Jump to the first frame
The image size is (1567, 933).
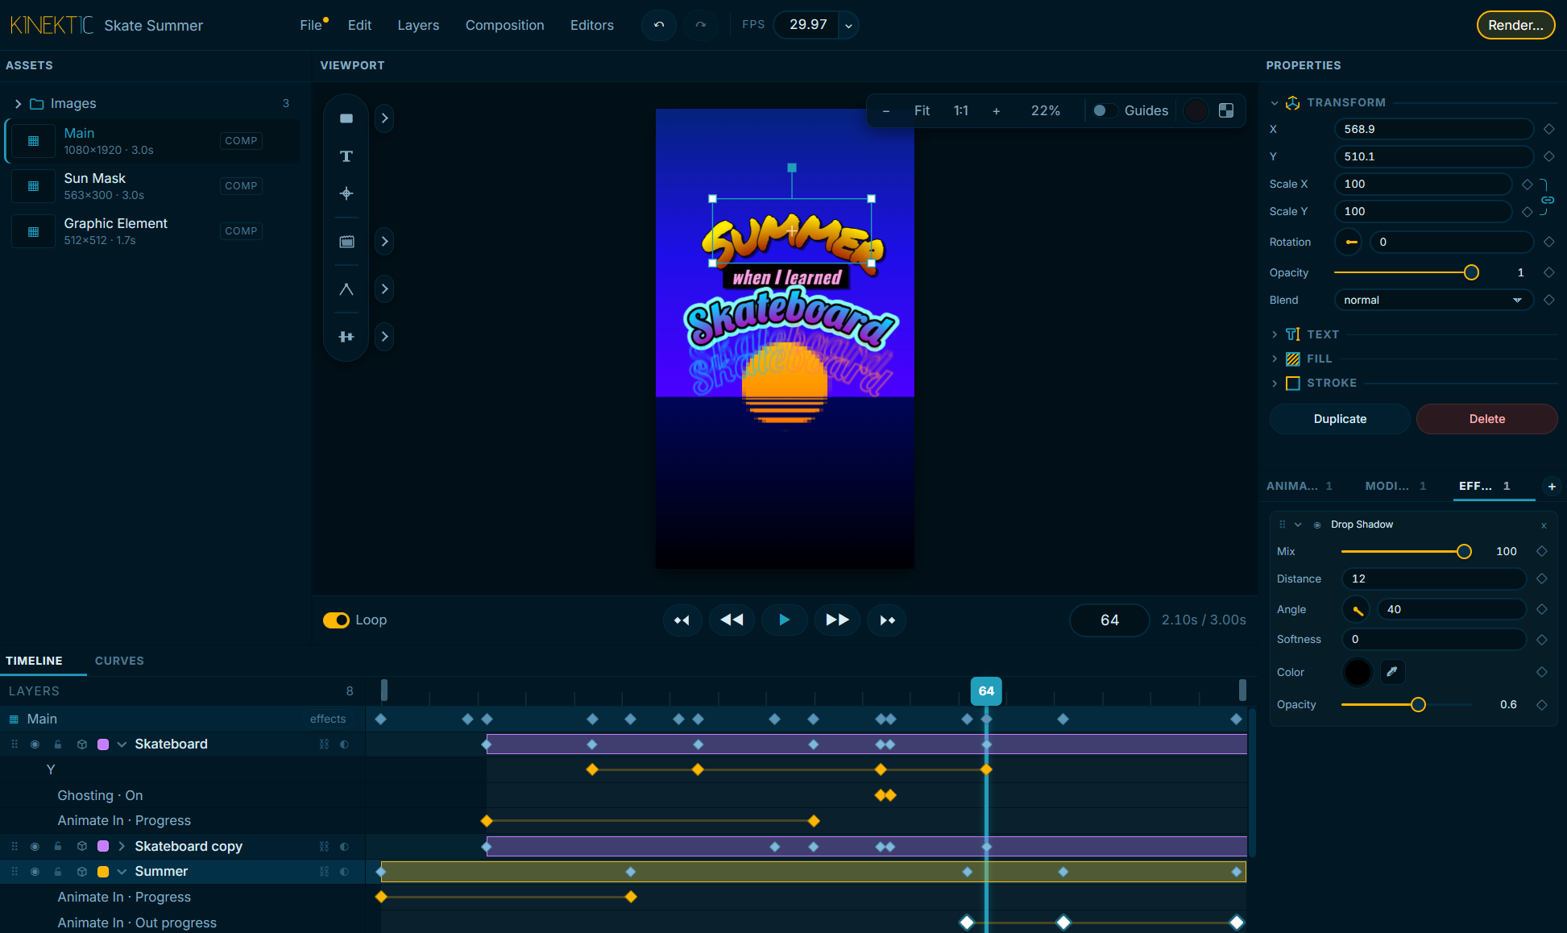682,620
